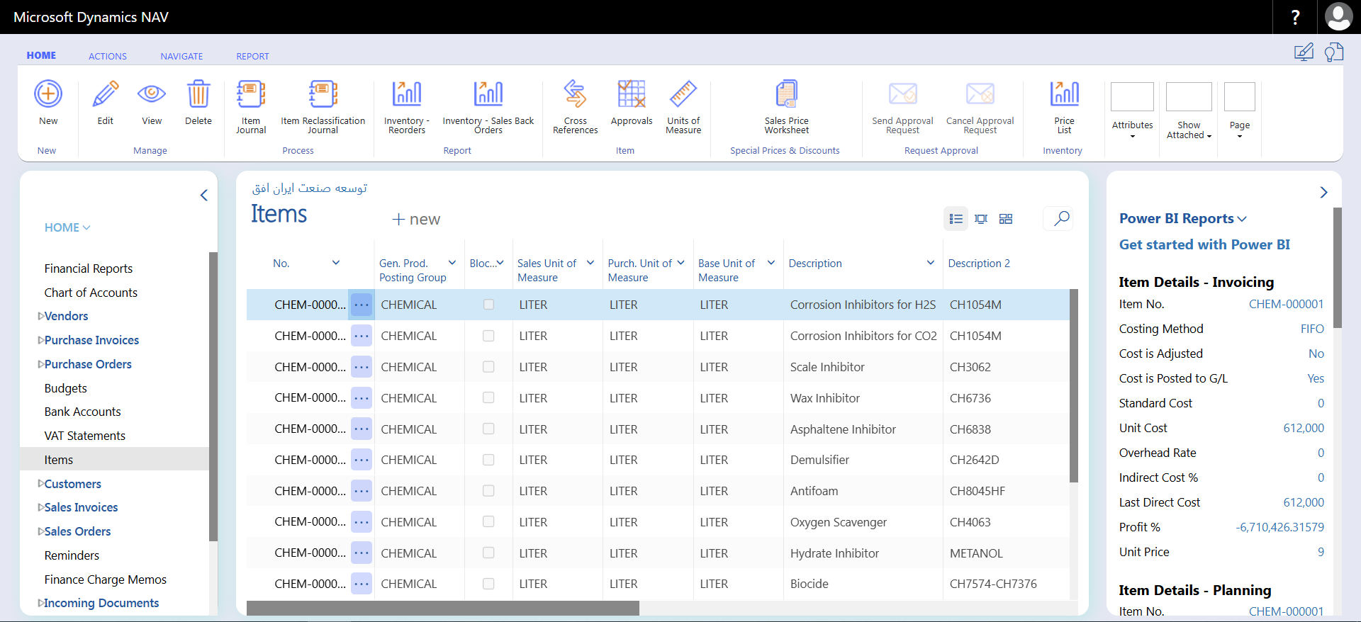
Task: Open Units of Measure
Action: (683, 94)
